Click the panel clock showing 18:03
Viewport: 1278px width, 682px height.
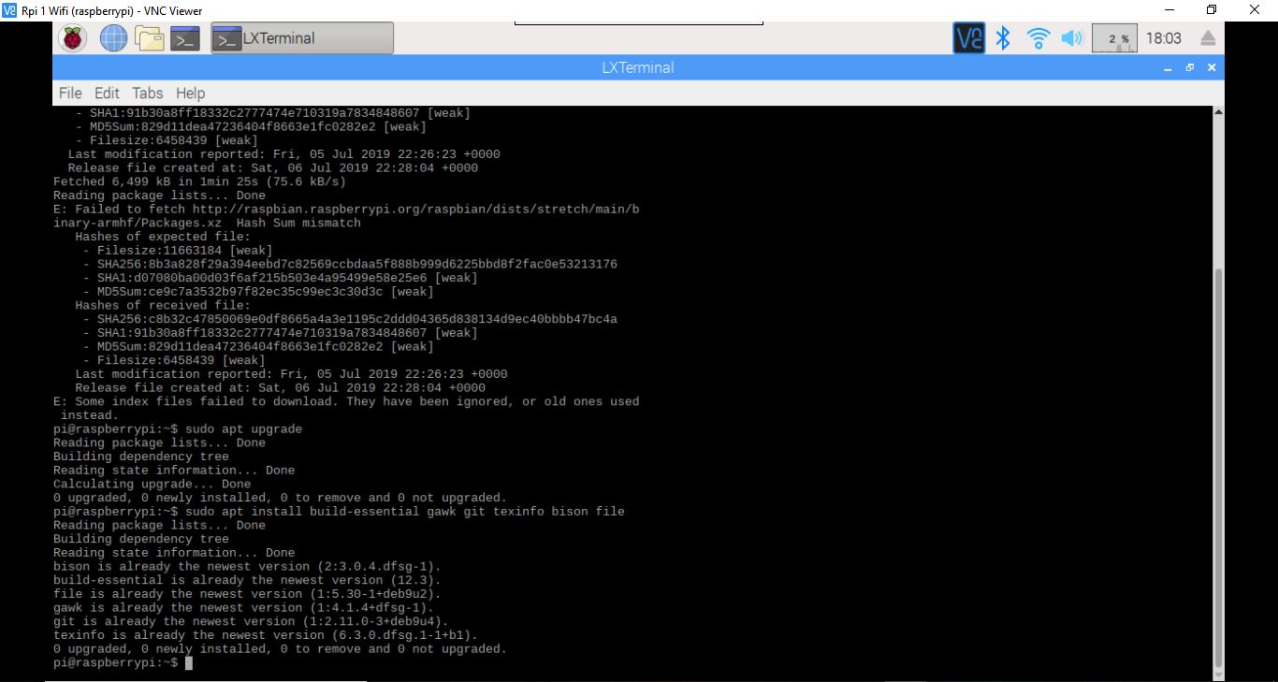pyautogui.click(x=1164, y=38)
